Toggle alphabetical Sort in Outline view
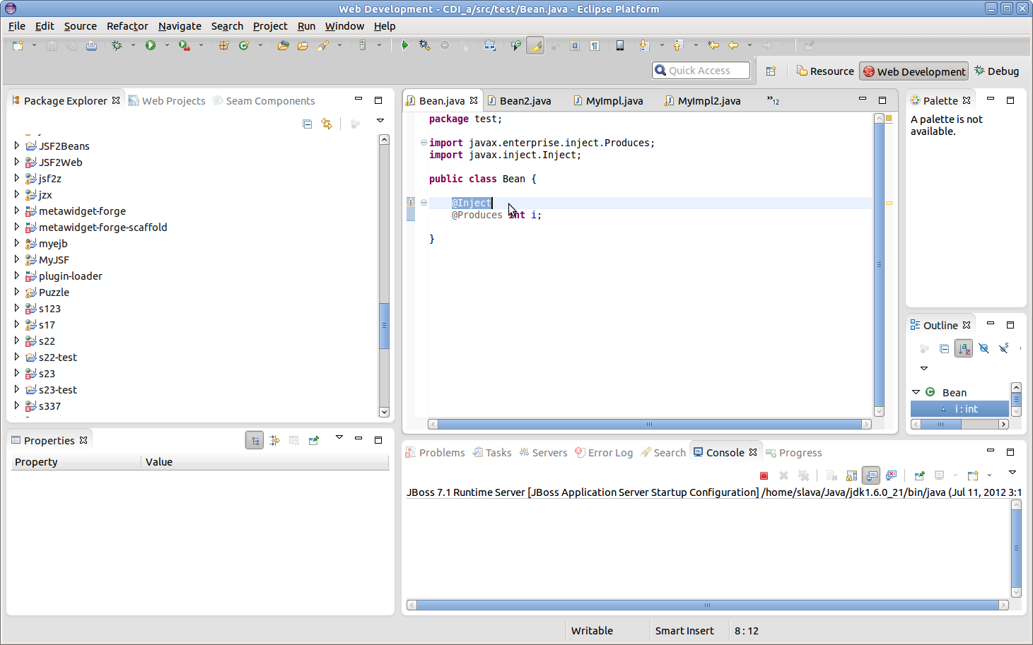Image resolution: width=1033 pixels, height=645 pixels. 963,348
